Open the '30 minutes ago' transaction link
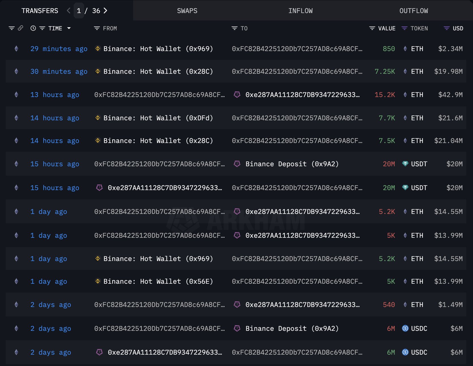Viewport: 473px width, 366px height. pos(59,71)
